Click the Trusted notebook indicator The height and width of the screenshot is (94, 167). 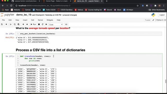pyautogui.click(x=147, y=20)
